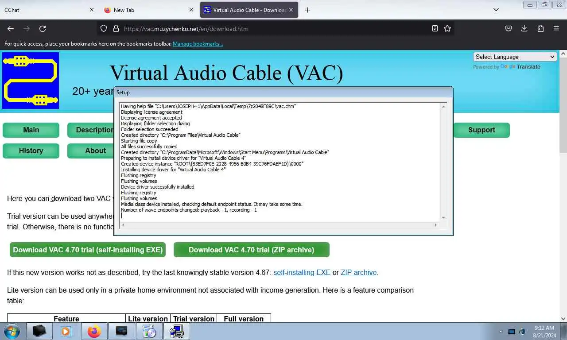Open the Firefox downloads panel

click(524, 28)
